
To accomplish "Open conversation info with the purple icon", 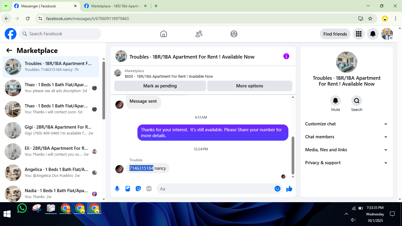I will coord(286,56).
